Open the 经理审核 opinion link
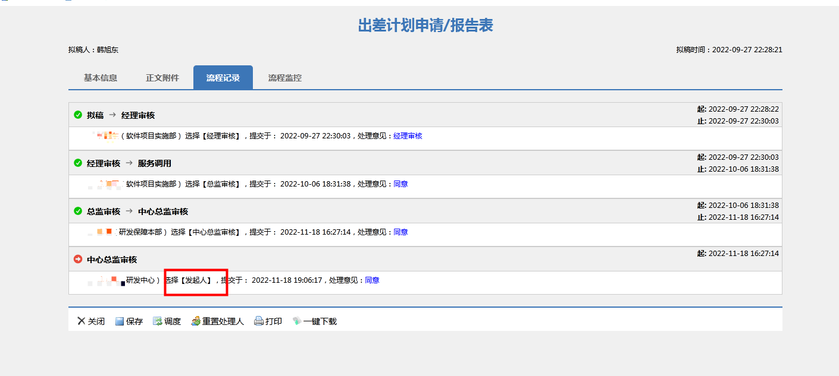 coord(408,136)
